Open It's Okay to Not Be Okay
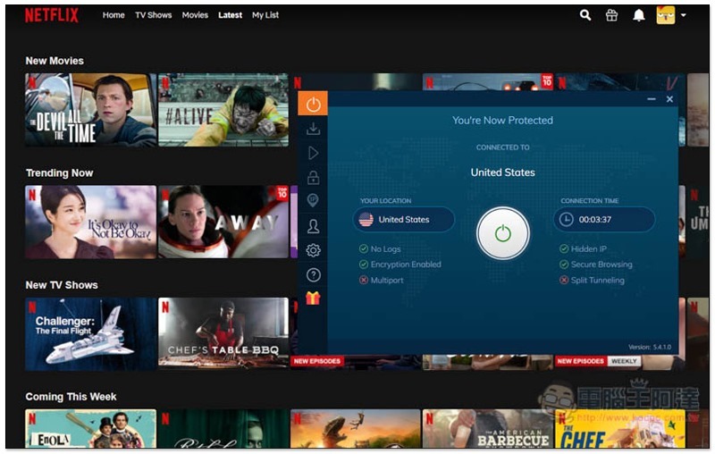Screen dimensions: 715x454 91,222
